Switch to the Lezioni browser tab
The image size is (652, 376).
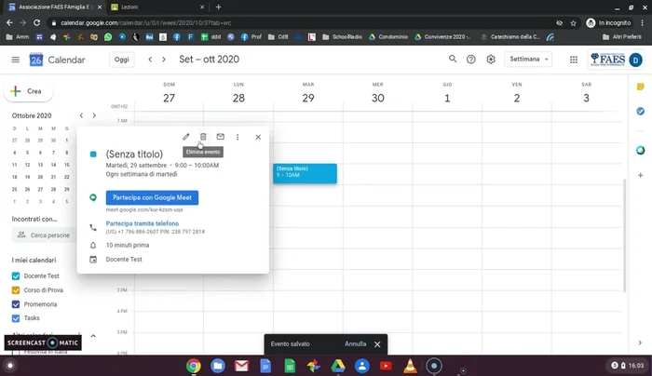pos(158,7)
